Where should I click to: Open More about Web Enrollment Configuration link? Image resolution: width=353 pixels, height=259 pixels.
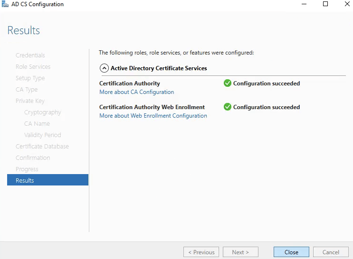pos(153,116)
